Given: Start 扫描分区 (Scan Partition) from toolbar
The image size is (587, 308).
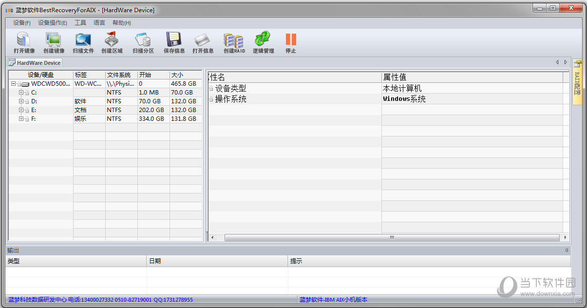Looking at the screenshot, I should pos(143,42).
